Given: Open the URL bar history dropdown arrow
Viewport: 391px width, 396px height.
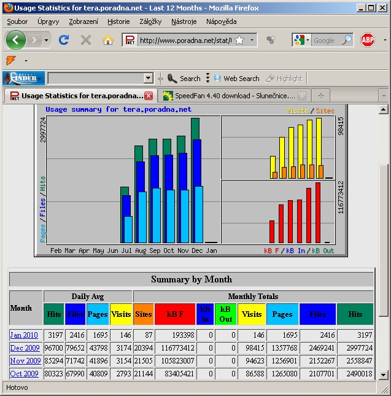Looking at the screenshot, I should click(x=252, y=40).
